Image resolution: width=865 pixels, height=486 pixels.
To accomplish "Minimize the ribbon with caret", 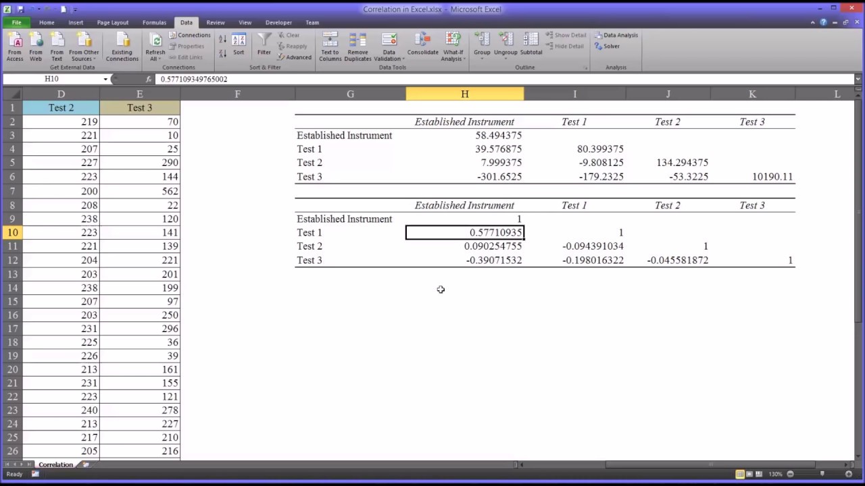I will point(814,22).
